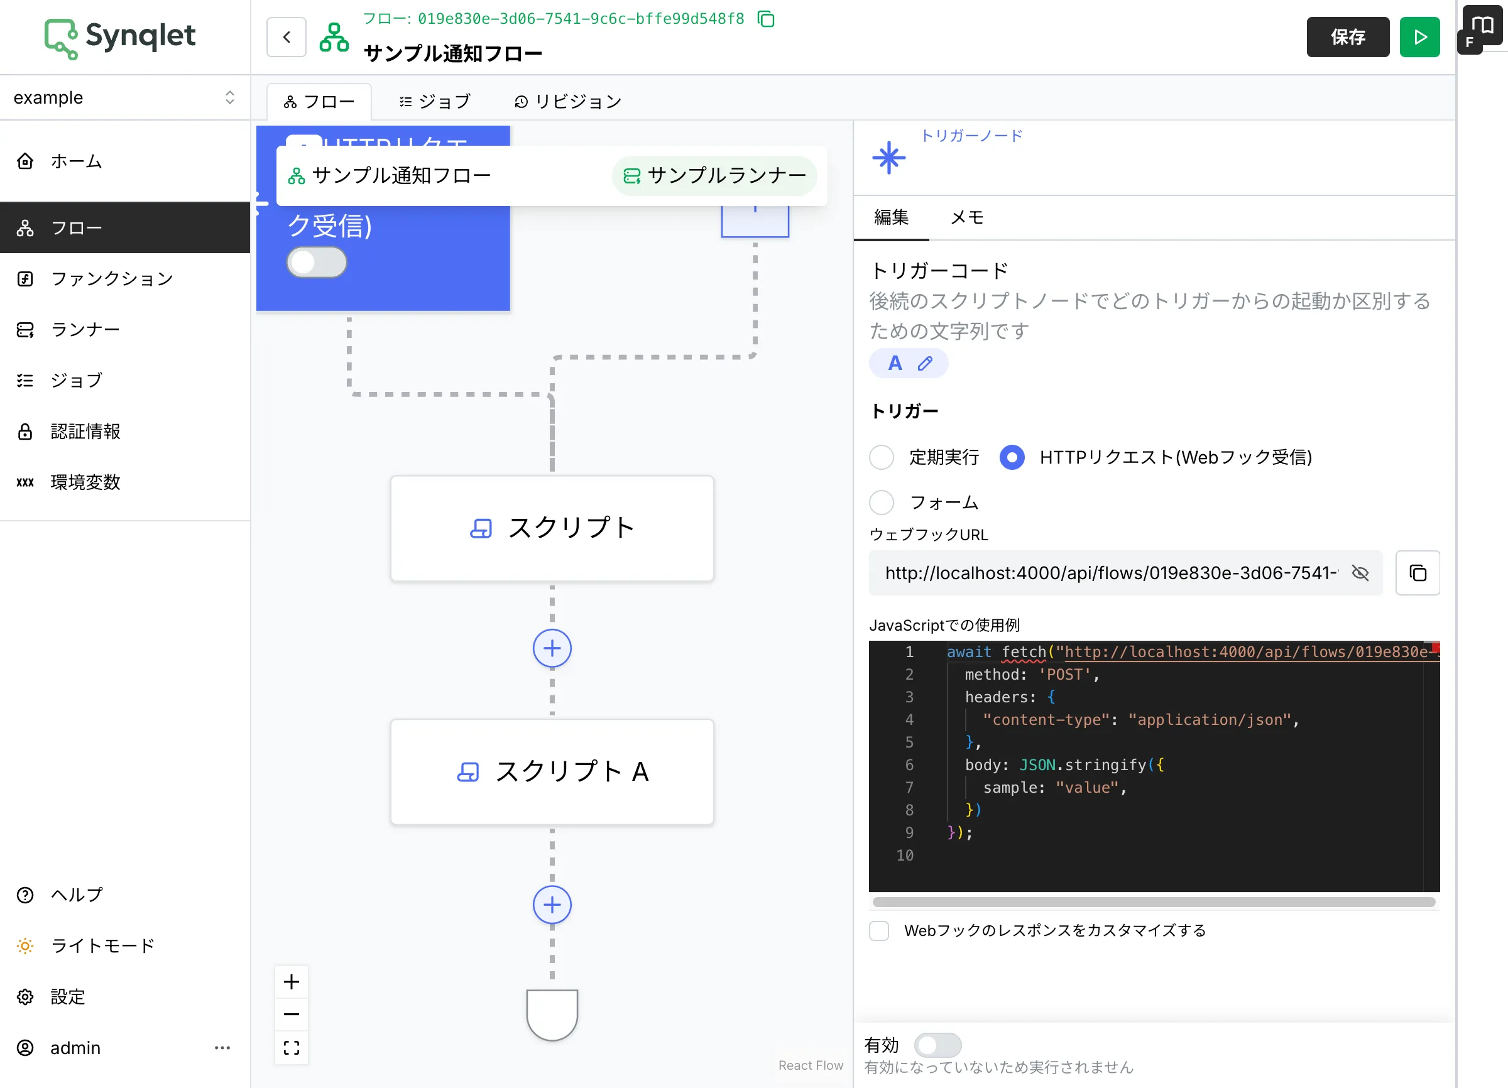Click the trigger node asterisk icon
The height and width of the screenshot is (1088, 1508).
[x=889, y=158]
